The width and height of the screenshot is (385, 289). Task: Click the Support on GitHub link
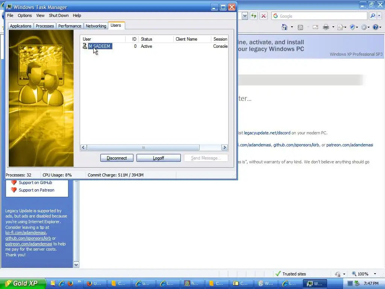[x=35, y=183]
